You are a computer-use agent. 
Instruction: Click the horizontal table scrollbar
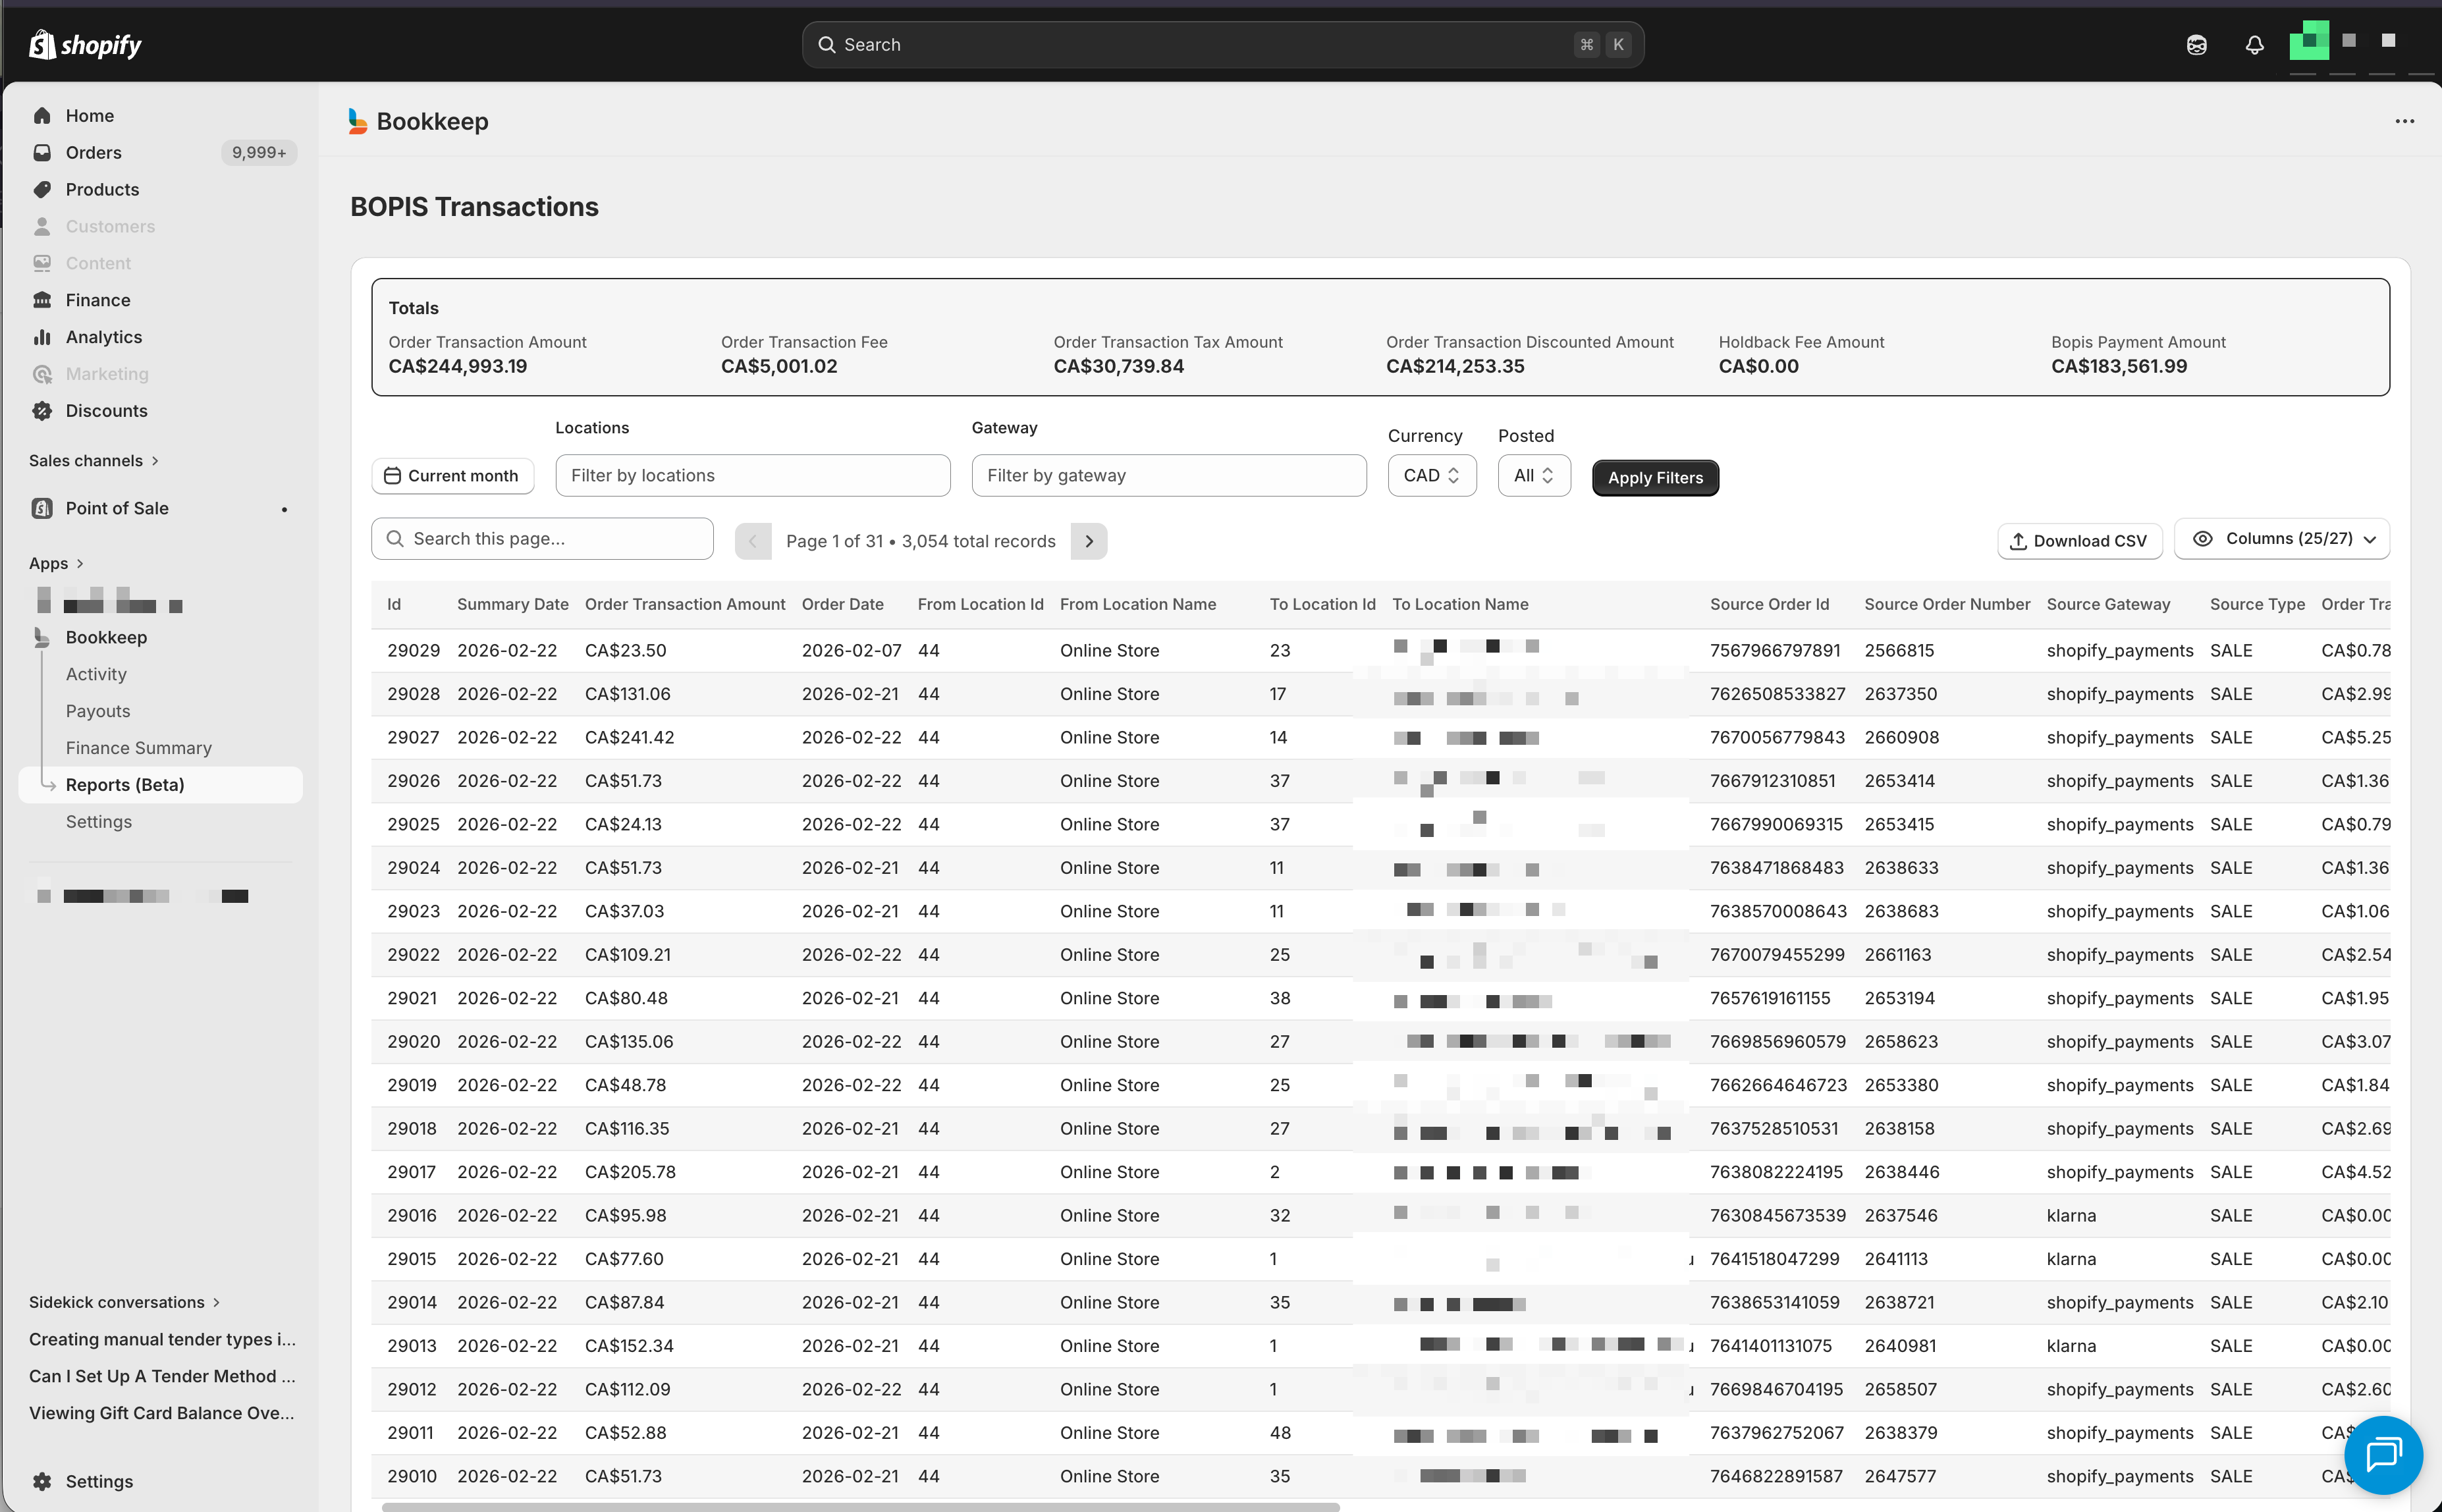click(860, 1505)
